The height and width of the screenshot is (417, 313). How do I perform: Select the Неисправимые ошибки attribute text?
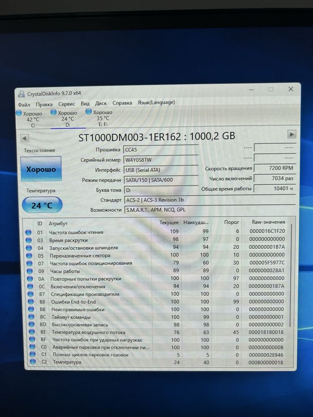[78, 309]
